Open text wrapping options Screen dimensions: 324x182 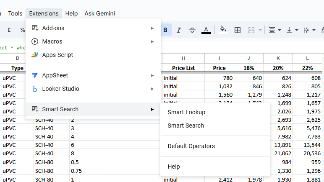pos(306,30)
